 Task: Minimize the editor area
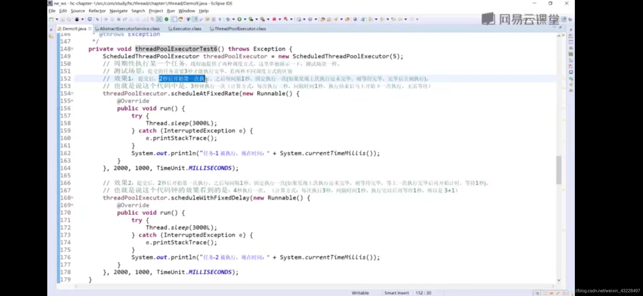554,27
